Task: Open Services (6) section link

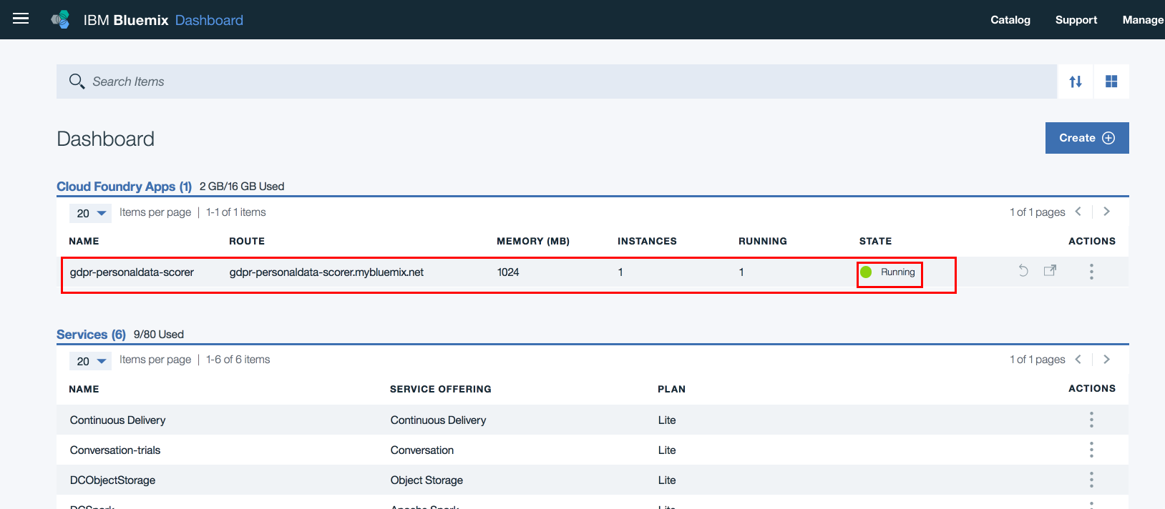Action: [x=92, y=335]
